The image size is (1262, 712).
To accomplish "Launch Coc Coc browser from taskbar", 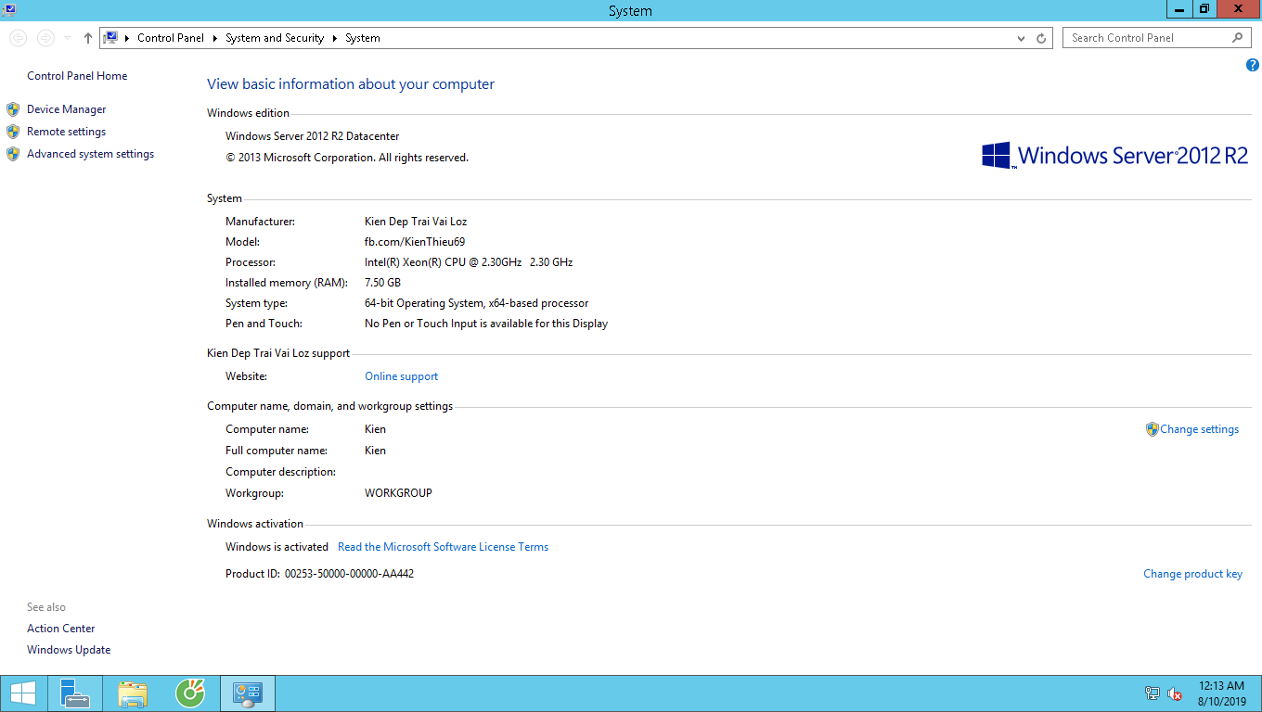I will coord(190,693).
